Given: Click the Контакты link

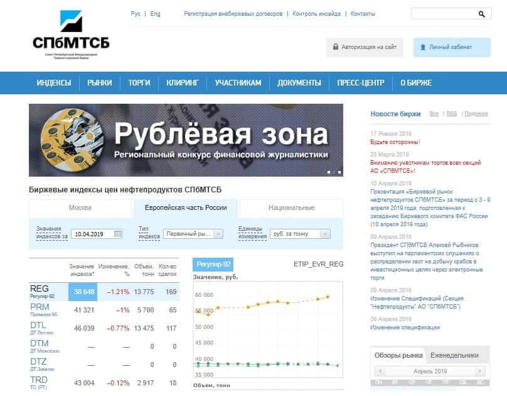Looking at the screenshot, I should pyautogui.click(x=363, y=14).
